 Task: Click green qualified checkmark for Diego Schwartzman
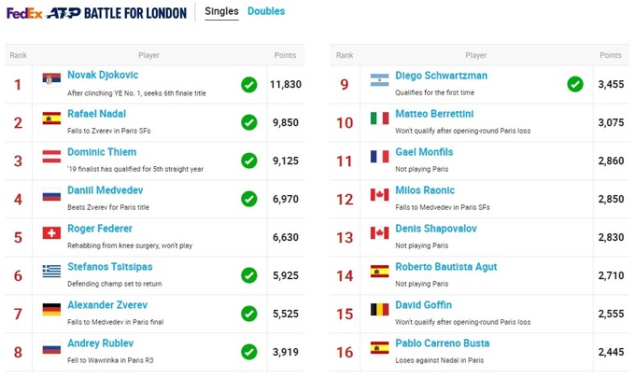tap(575, 85)
